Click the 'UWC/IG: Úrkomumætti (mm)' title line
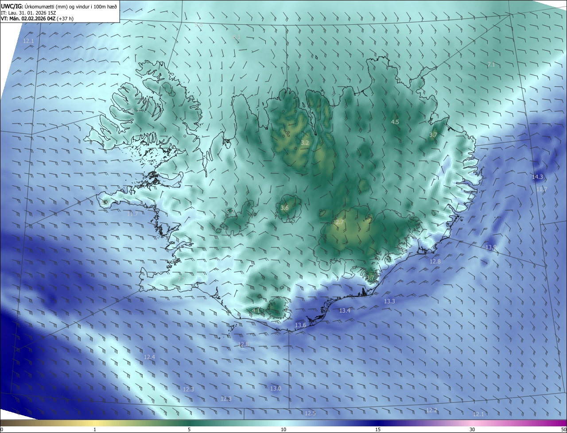 tap(59, 6)
